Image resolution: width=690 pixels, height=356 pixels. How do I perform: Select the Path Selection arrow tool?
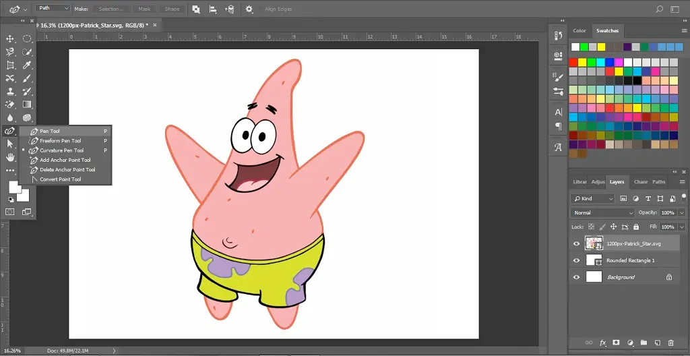[x=9, y=144]
